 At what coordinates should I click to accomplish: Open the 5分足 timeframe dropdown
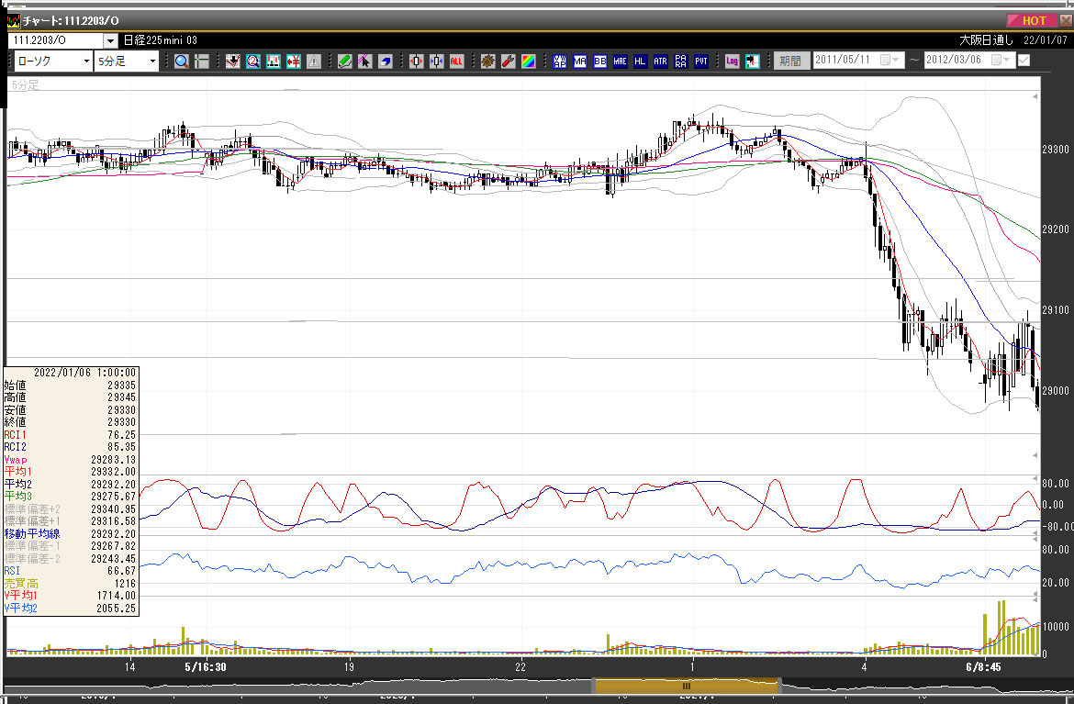153,61
